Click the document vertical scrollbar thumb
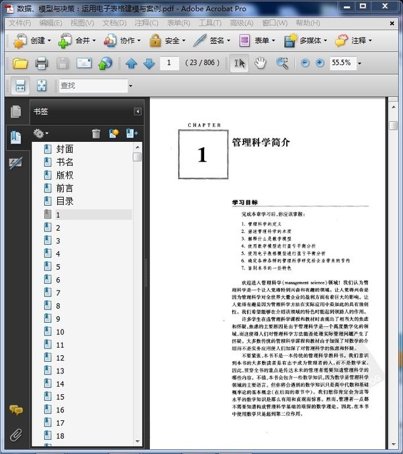403x454 pixels. point(393,125)
